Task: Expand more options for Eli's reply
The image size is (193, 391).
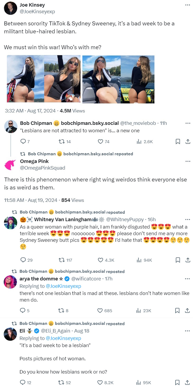Action: tap(187, 331)
